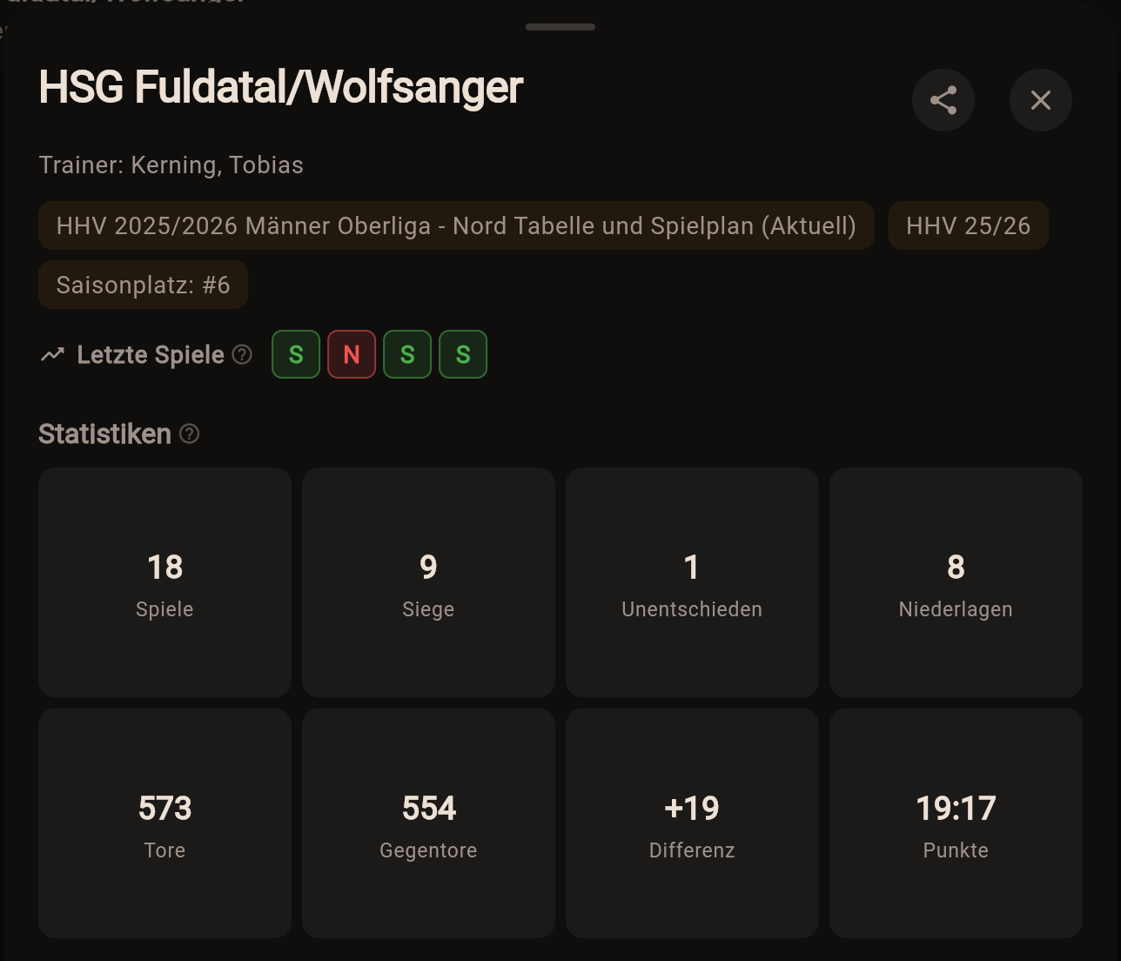Click the last green S badge
Screen dimensions: 1121x961
463,354
